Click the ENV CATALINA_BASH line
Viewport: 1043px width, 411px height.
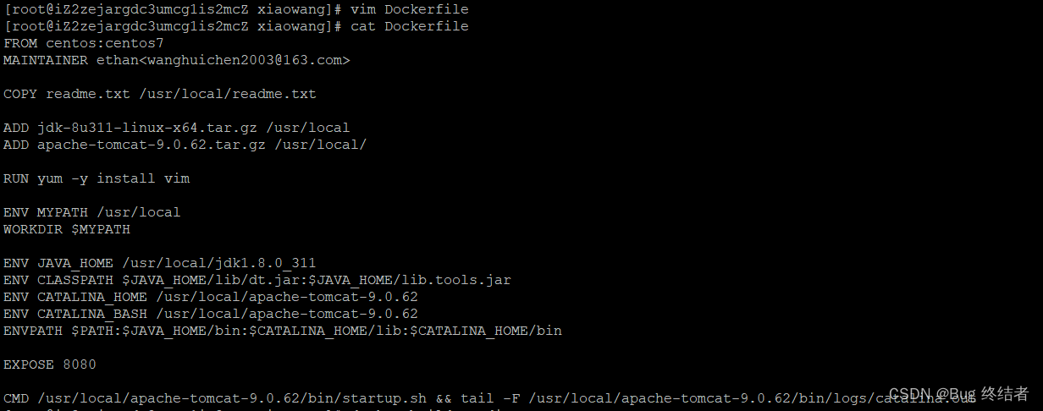click(211, 314)
